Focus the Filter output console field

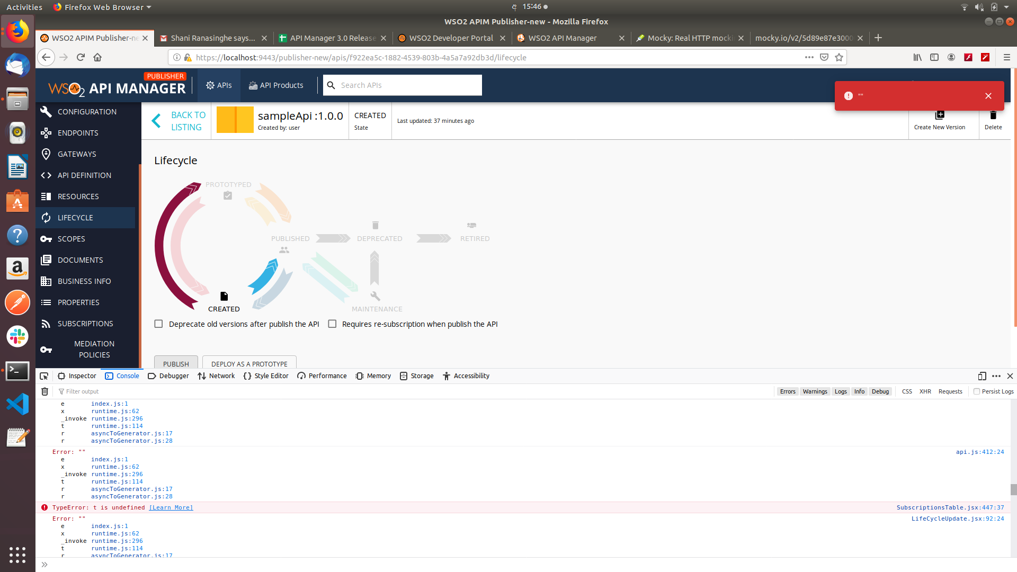click(413, 391)
